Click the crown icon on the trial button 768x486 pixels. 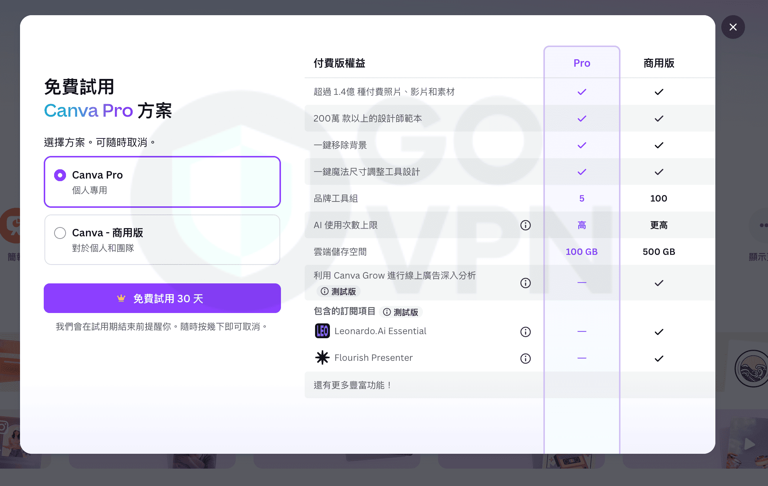click(x=121, y=298)
